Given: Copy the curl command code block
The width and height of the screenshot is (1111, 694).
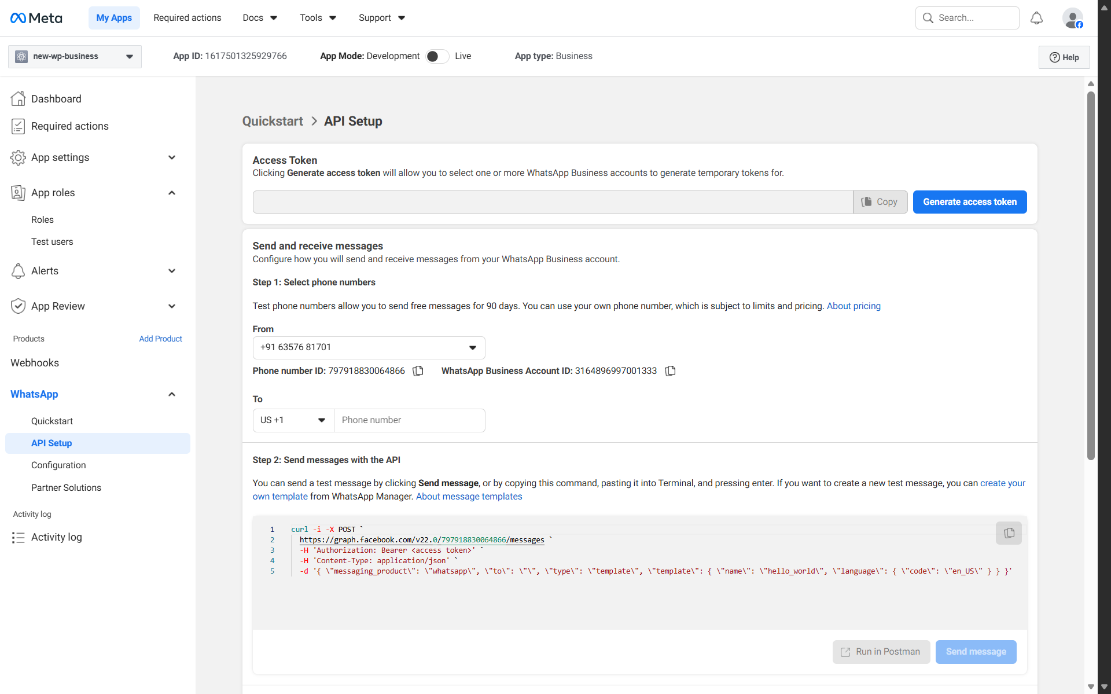Looking at the screenshot, I should [x=1009, y=533].
